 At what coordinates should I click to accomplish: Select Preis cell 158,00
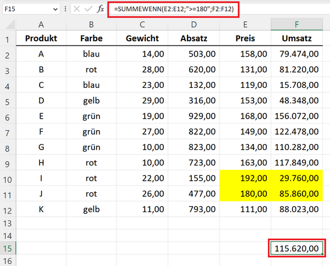(245, 54)
